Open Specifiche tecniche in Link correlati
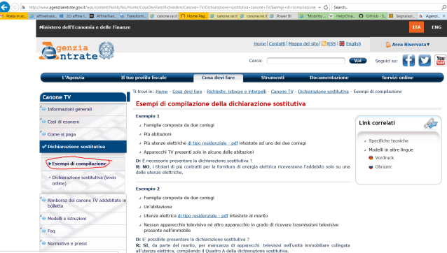Screen dimensions: 447x253 [x=389, y=140]
